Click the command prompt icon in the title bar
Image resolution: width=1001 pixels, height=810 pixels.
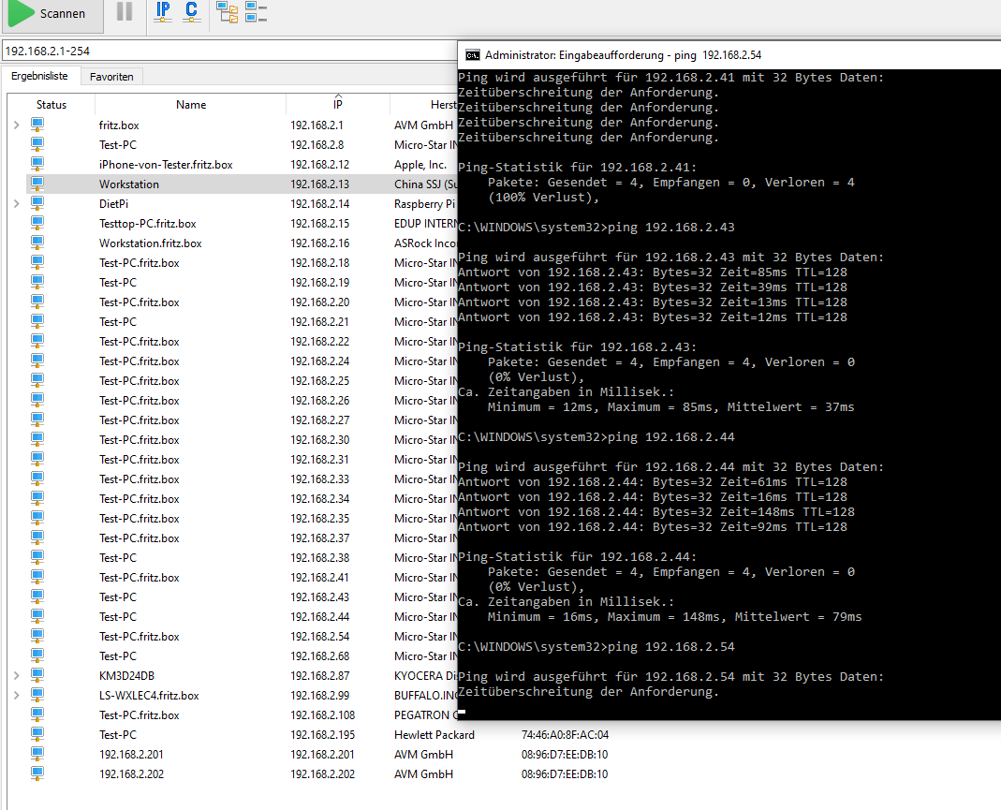pyautogui.click(x=473, y=55)
